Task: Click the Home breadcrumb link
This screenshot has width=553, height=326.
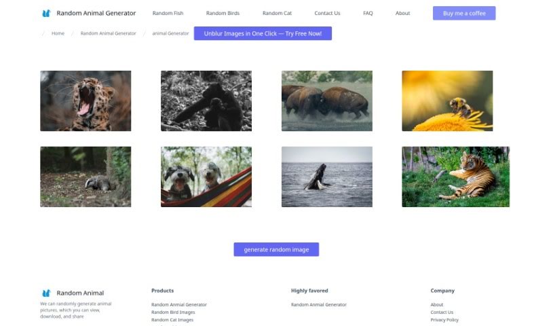Action: pos(58,33)
